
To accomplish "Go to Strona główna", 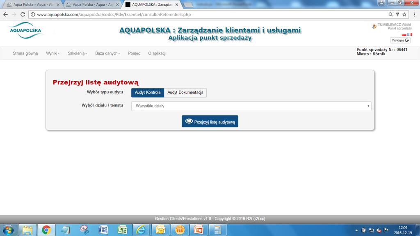I will [x=25, y=53].
